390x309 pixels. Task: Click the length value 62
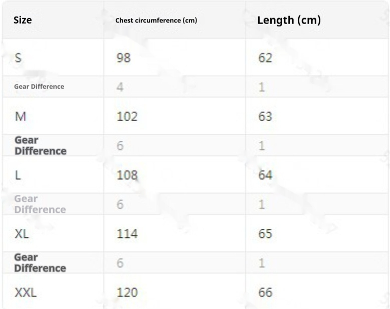click(x=265, y=58)
